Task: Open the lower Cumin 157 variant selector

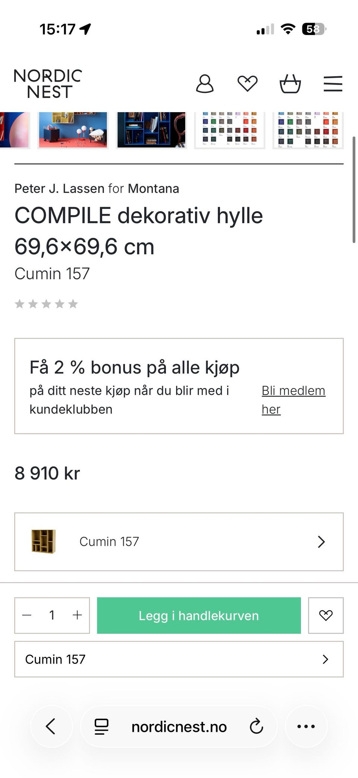Action: click(x=179, y=659)
